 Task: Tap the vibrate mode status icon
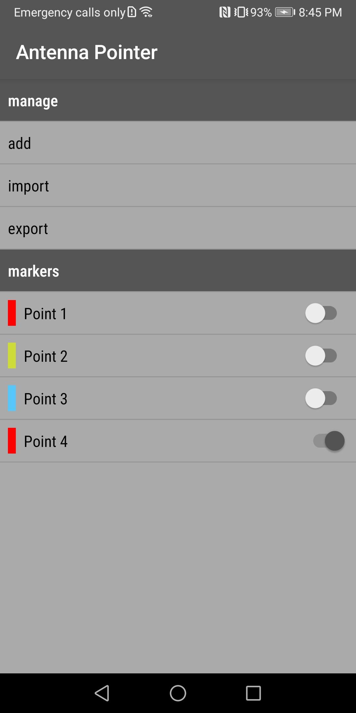(x=241, y=12)
